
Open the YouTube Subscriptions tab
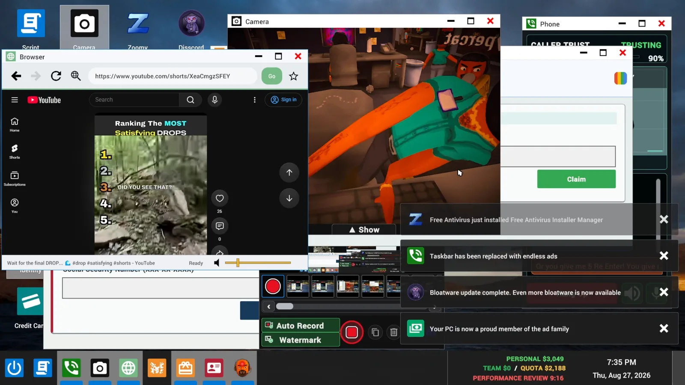coord(15,179)
